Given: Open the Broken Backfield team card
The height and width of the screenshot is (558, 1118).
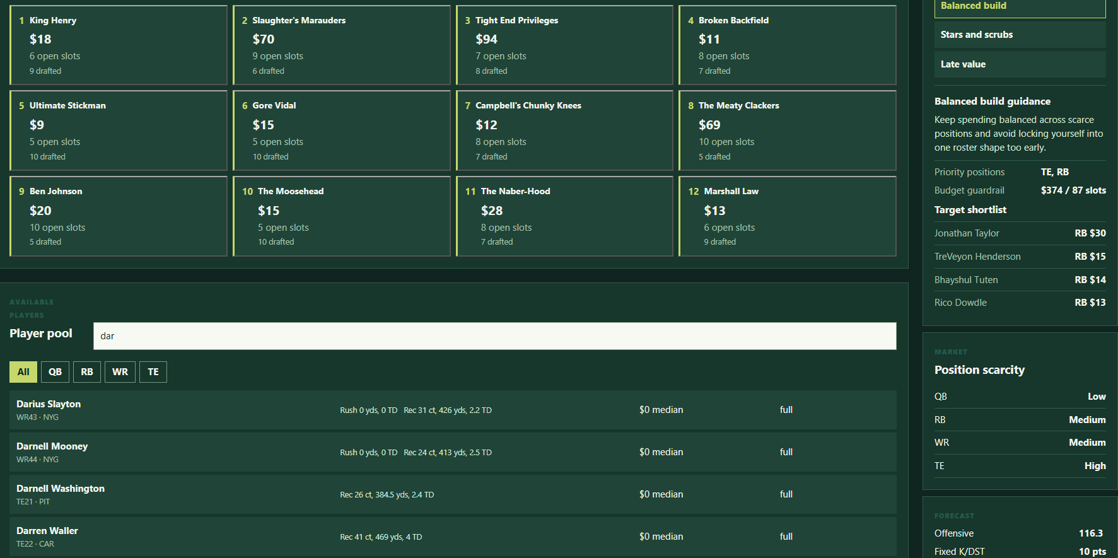Looking at the screenshot, I should [x=788, y=45].
